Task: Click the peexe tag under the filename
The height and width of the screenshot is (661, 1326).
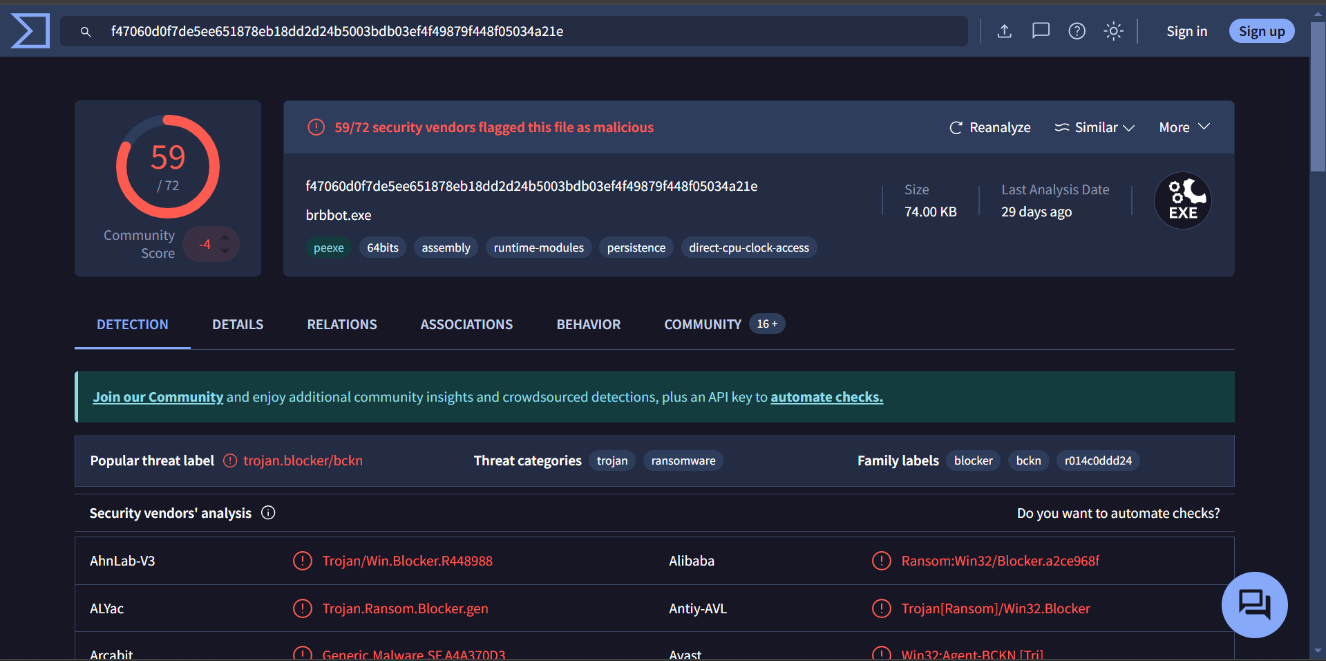Action: coord(328,247)
